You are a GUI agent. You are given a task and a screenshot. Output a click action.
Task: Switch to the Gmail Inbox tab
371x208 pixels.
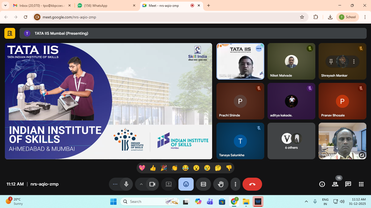41,5
